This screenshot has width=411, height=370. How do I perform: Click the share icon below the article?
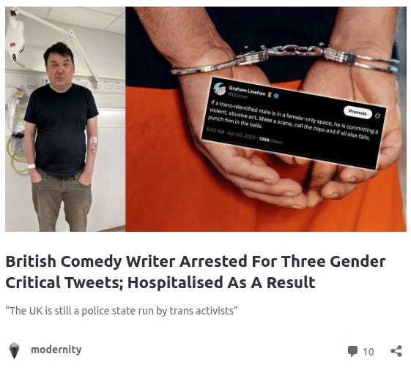coord(396,351)
